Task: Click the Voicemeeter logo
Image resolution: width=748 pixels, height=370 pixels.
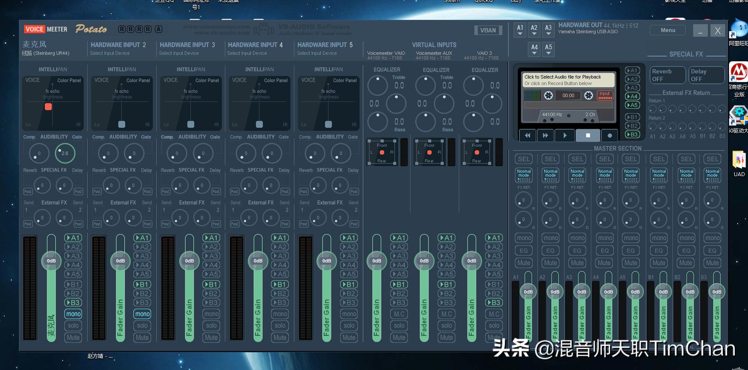Action: [x=46, y=29]
